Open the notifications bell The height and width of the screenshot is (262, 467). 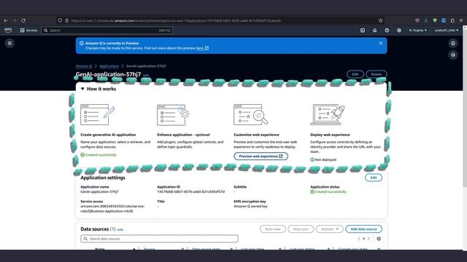tap(374, 31)
